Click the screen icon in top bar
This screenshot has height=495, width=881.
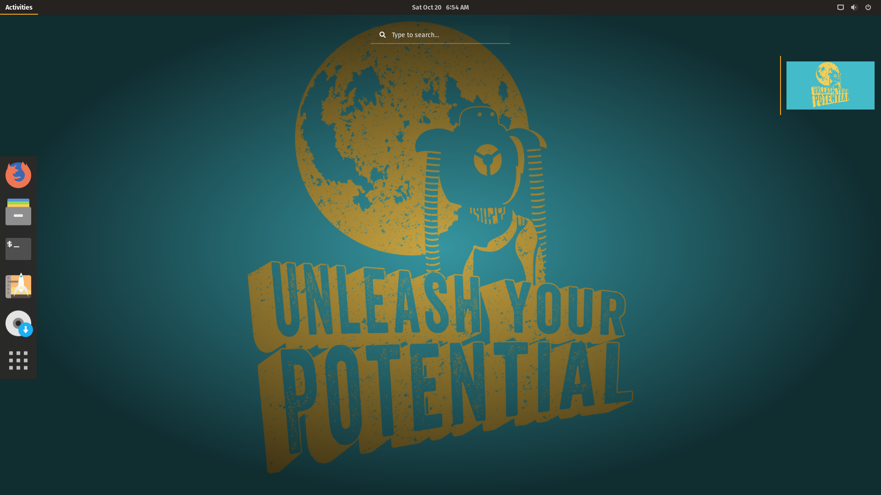point(840,7)
